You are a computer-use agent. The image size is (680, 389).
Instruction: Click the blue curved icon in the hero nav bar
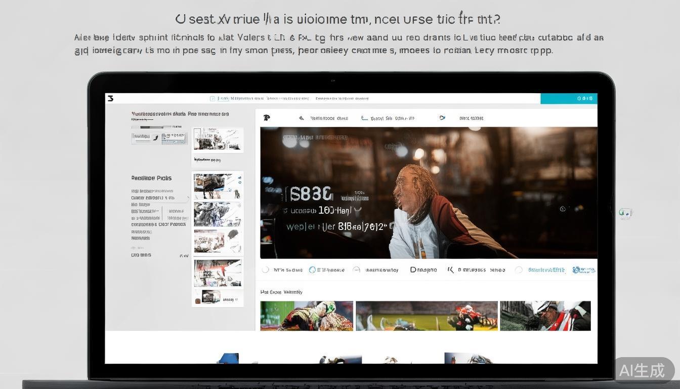(364, 118)
